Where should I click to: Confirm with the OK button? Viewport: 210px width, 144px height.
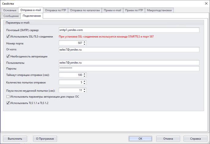[x=140, y=139]
